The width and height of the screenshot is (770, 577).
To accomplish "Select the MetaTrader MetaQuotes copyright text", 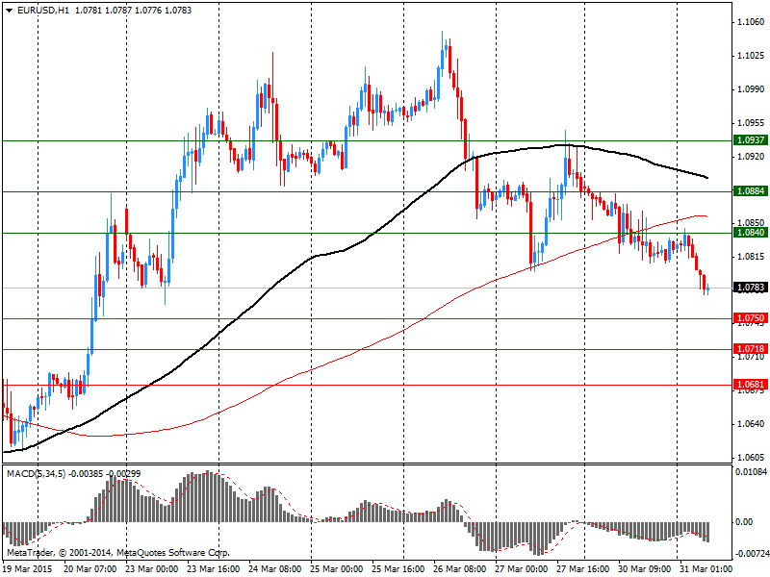I will (117, 552).
